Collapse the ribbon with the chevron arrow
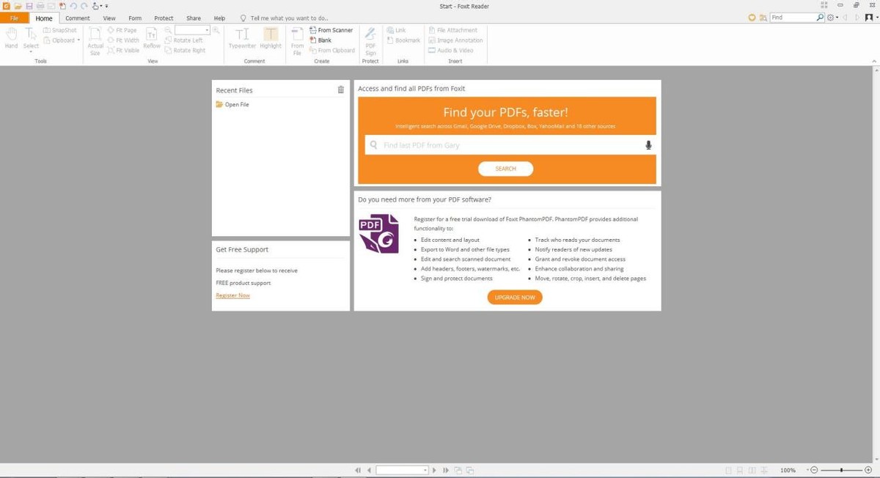Image resolution: width=880 pixels, height=478 pixels. [874, 62]
